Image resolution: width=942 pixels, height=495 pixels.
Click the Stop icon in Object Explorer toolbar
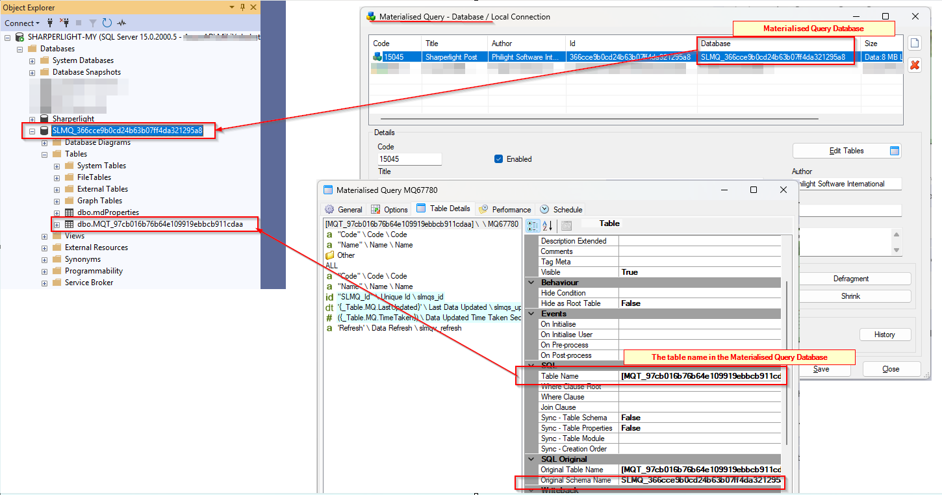[79, 23]
